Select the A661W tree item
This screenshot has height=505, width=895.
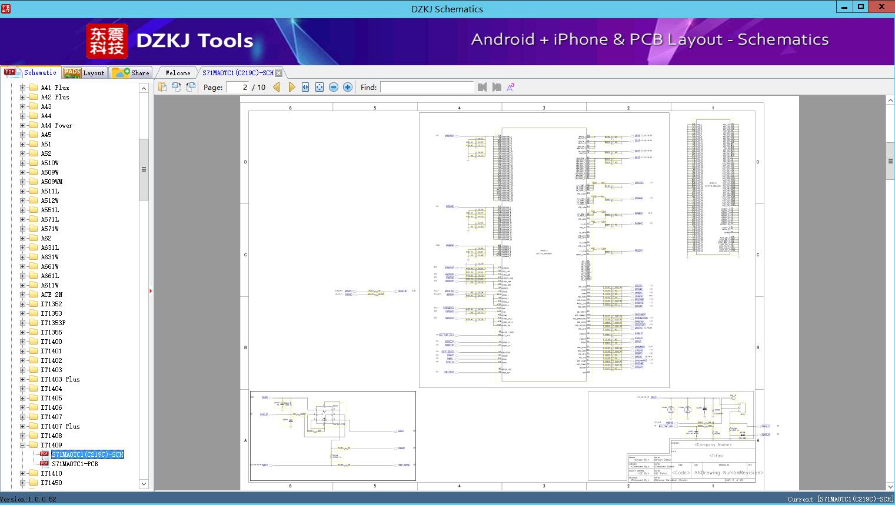pos(49,266)
